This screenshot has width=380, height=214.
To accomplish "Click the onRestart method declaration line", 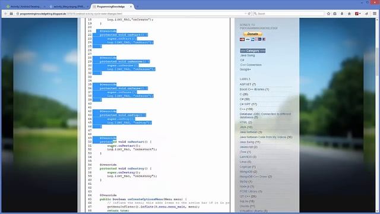I will click(125, 141).
